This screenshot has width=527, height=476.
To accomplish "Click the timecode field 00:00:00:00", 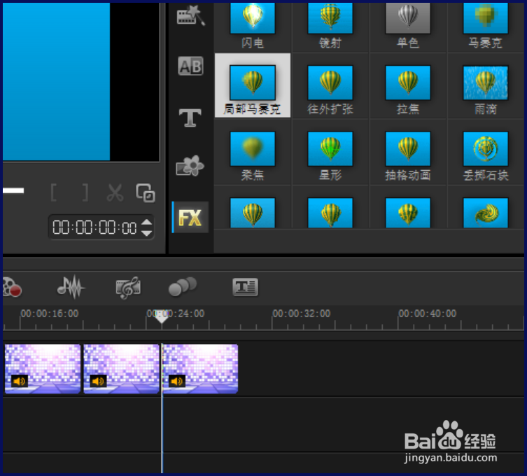I will [x=94, y=227].
